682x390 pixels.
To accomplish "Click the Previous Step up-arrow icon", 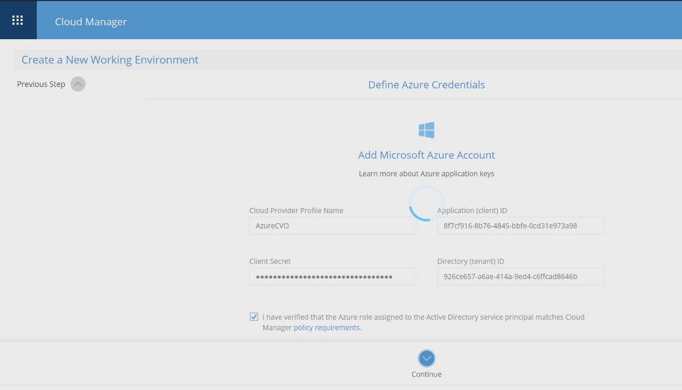I will tap(78, 84).
